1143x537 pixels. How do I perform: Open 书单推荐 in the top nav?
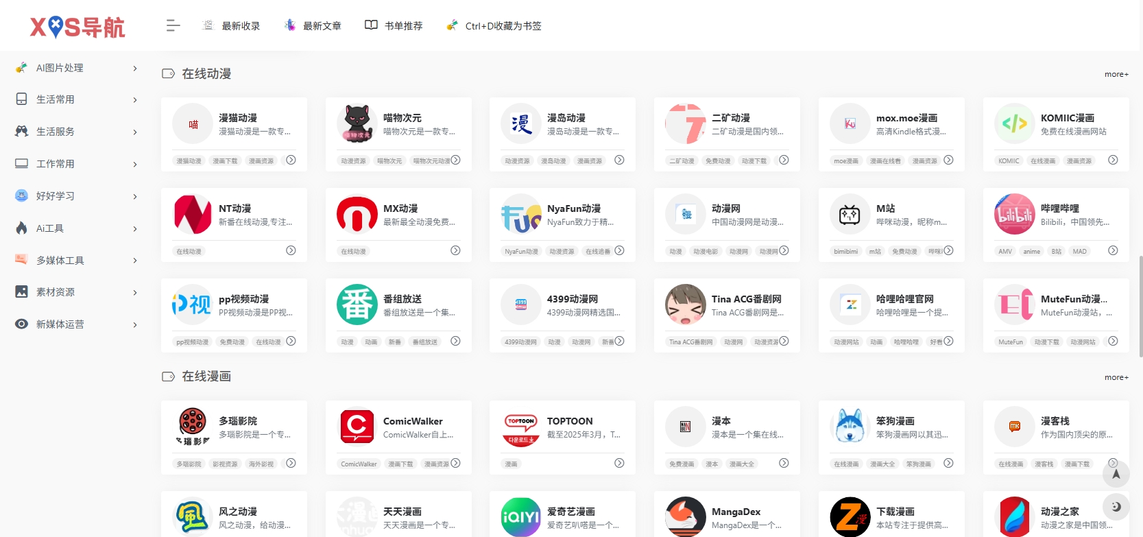pos(394,25)
